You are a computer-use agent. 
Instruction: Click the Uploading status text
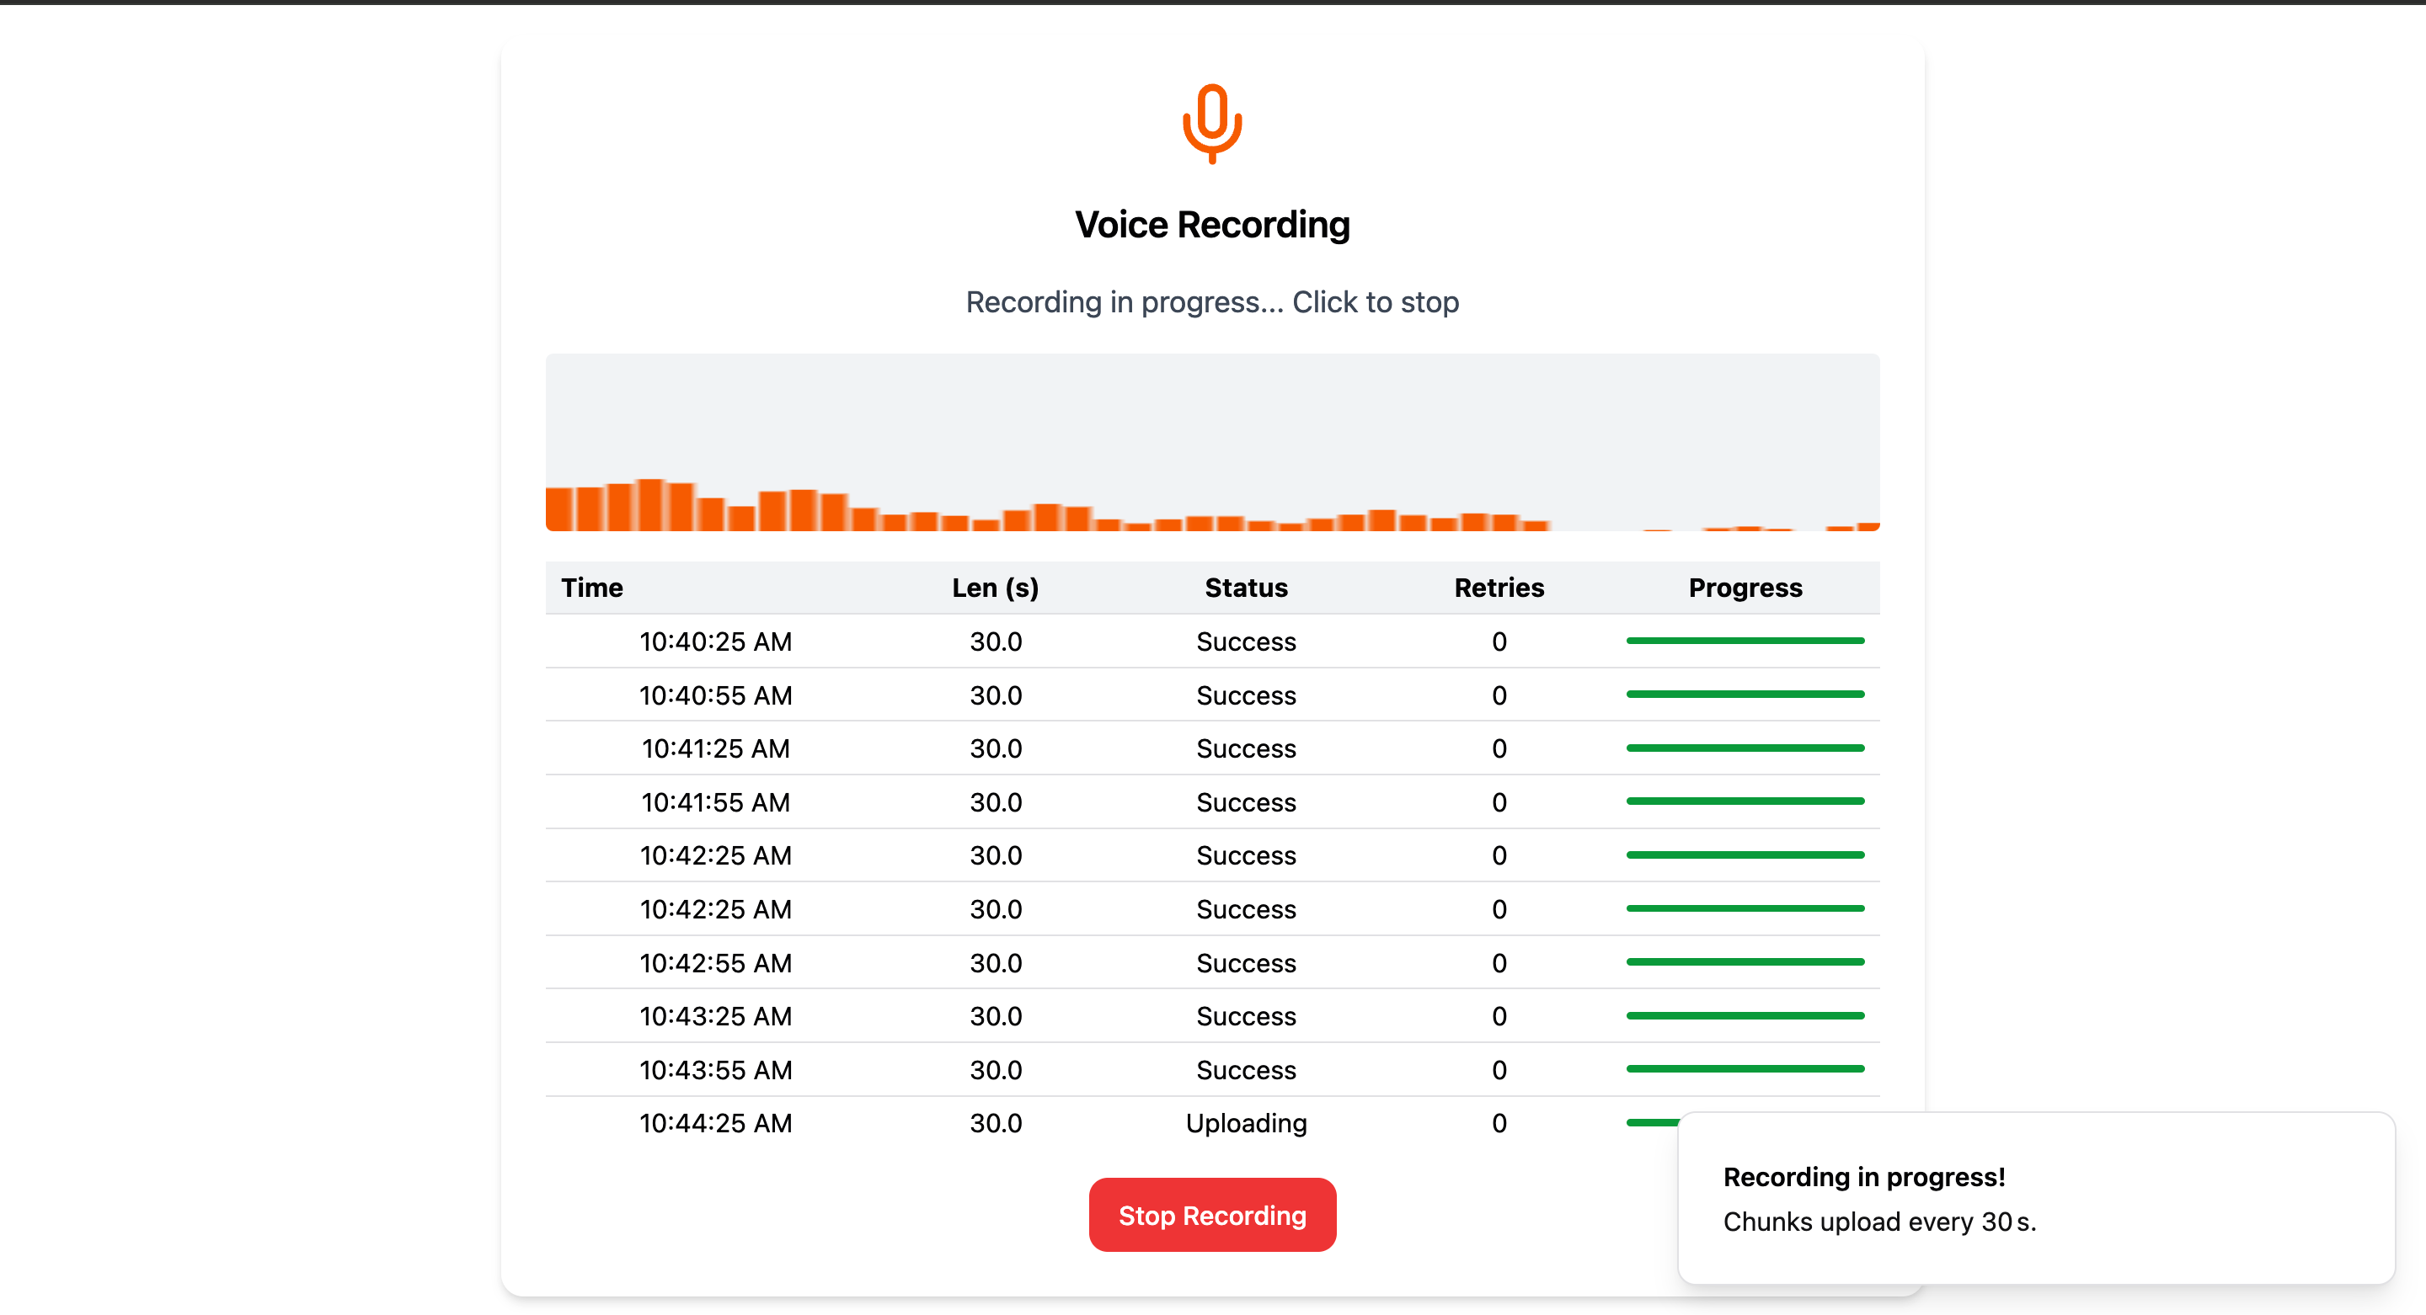tap(1245, 1123)
